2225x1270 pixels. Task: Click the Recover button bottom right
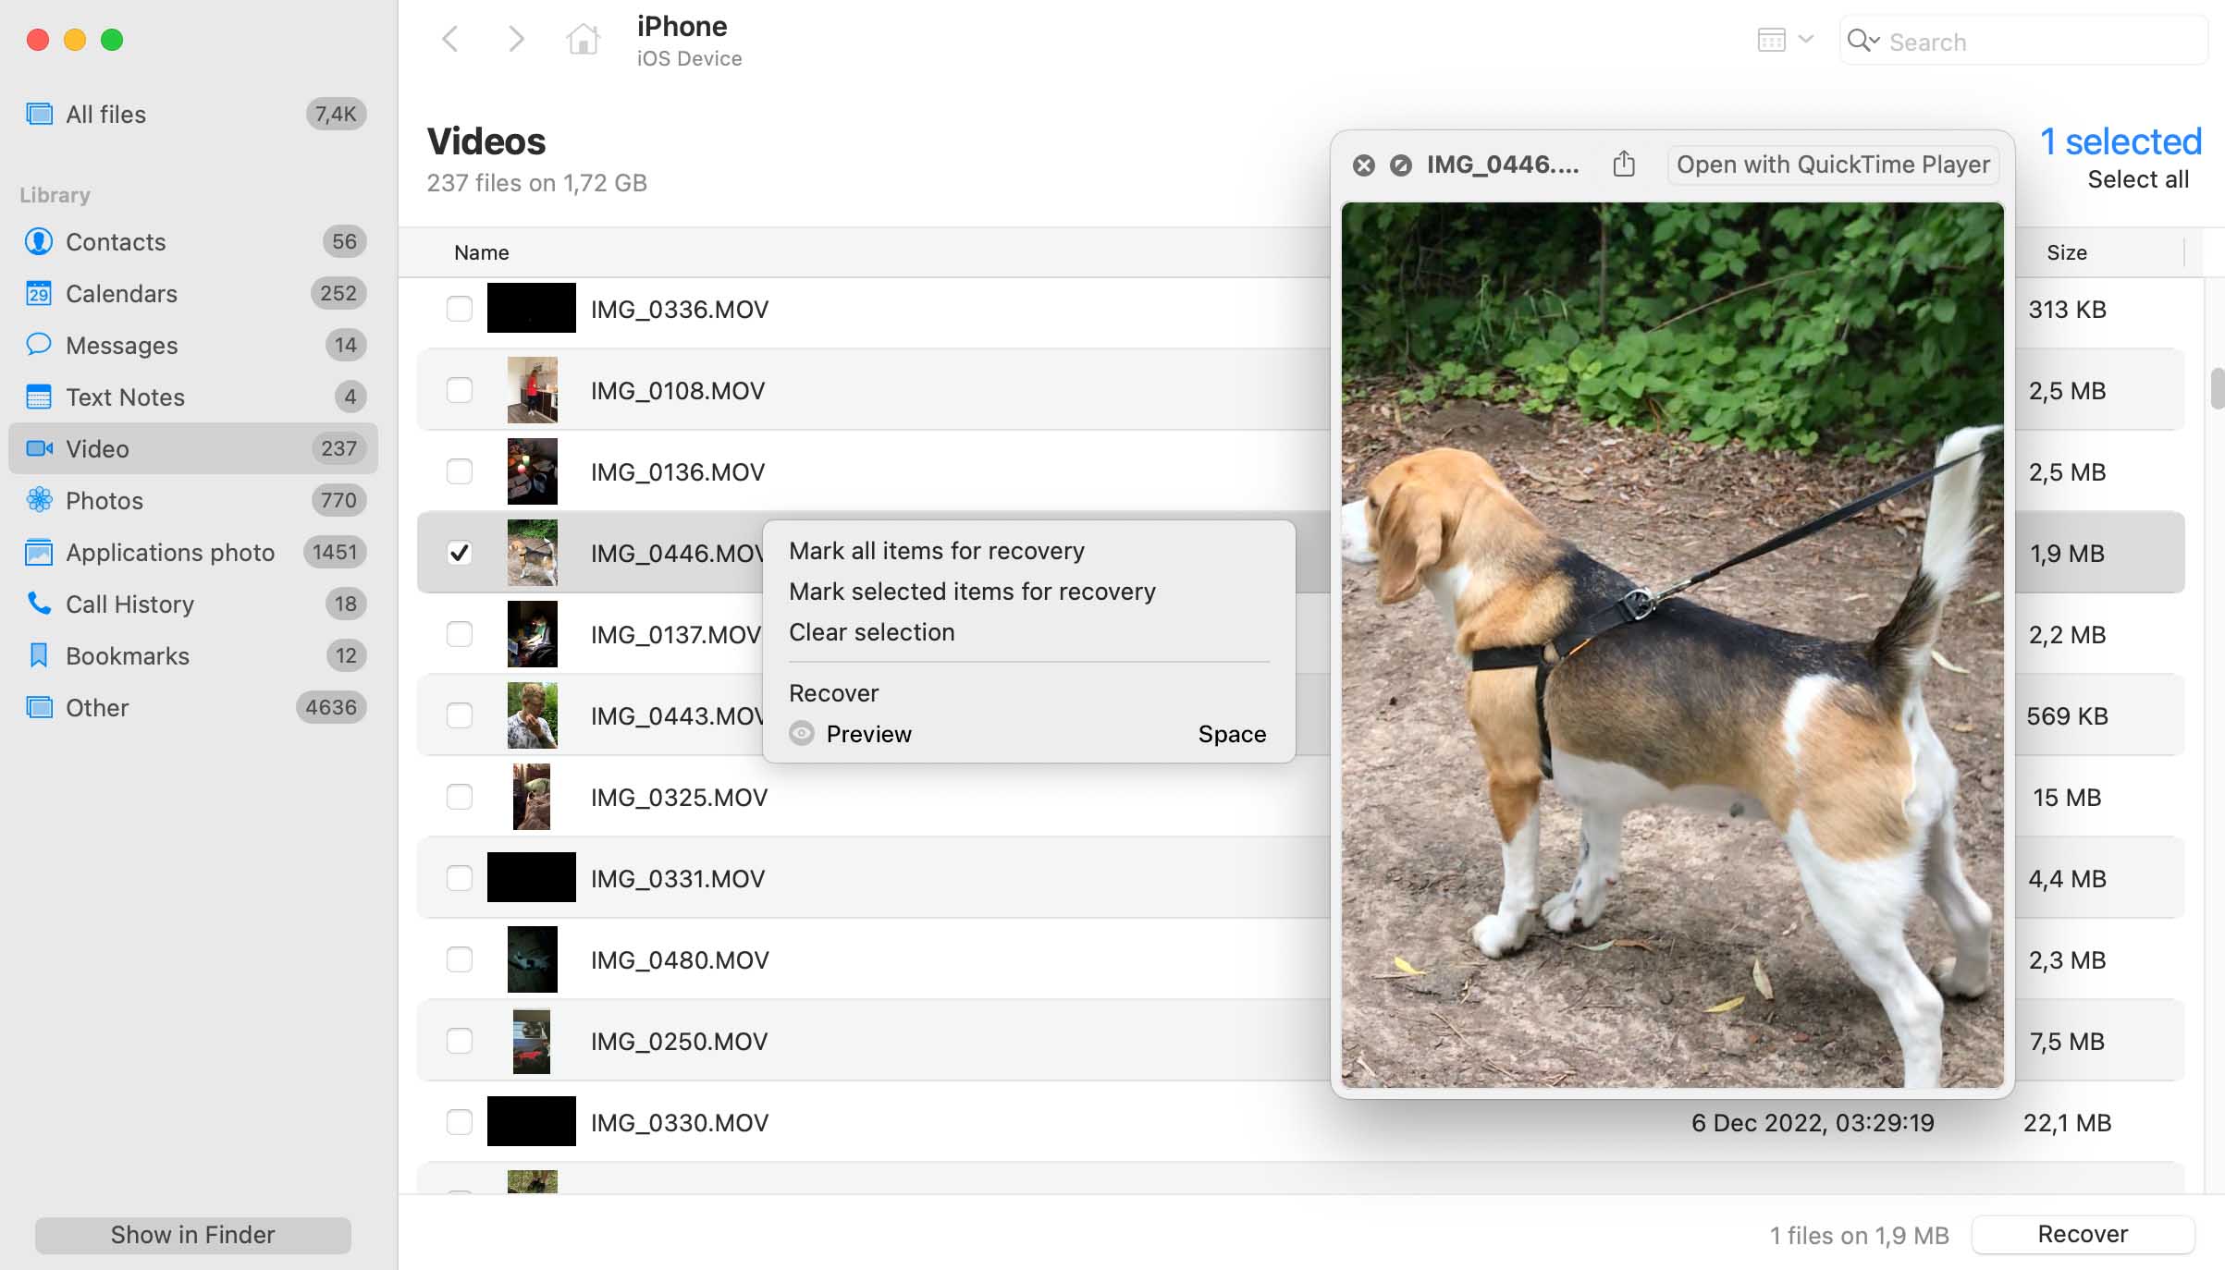coord(2083,1233)
